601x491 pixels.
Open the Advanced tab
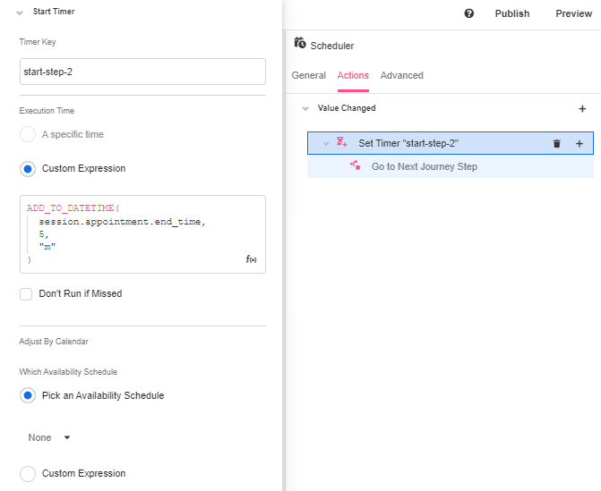(x=401, y=75)
